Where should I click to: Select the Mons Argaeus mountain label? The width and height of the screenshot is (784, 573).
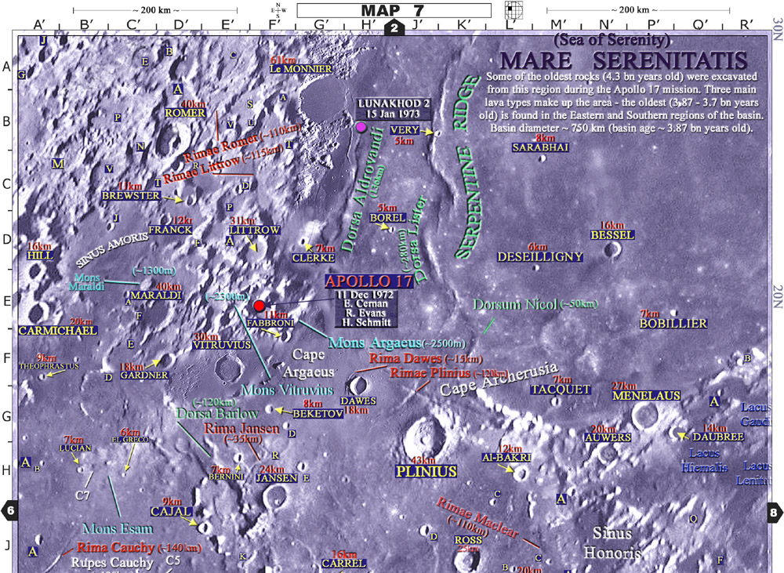click(x=375, y=343)
